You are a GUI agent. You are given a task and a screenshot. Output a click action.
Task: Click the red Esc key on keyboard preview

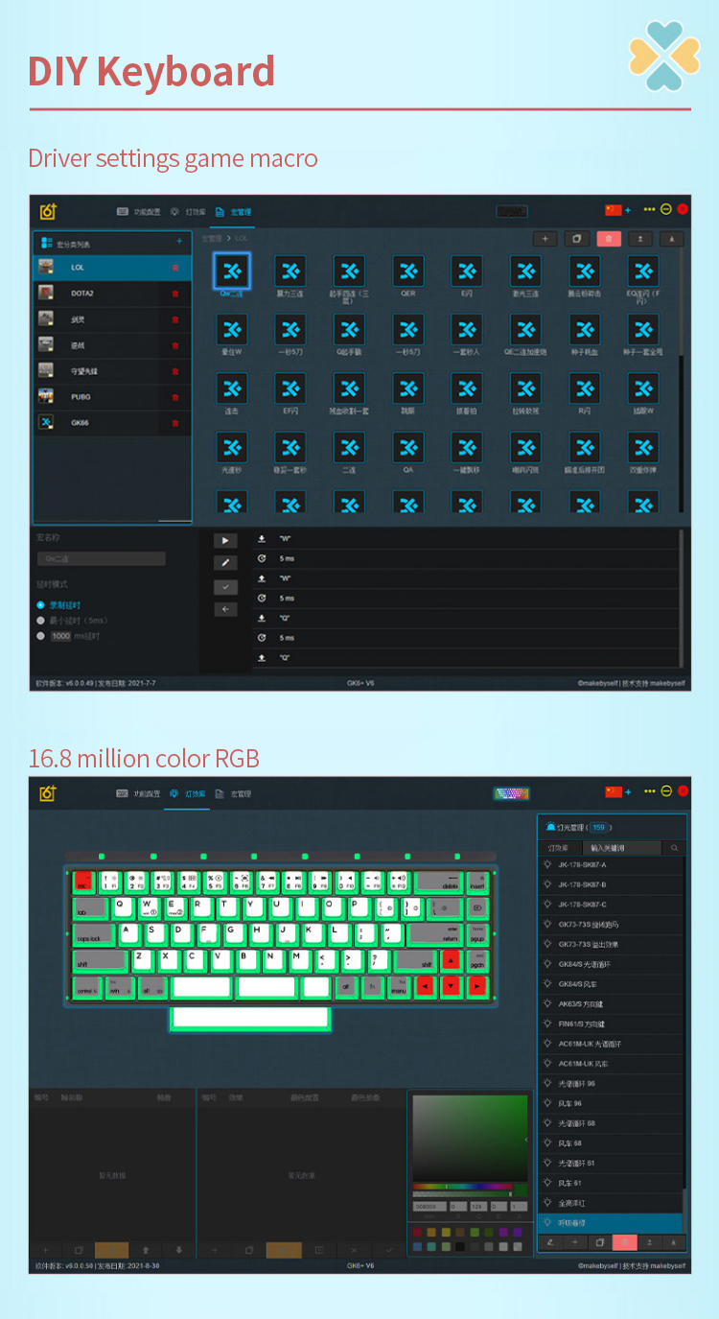coord(83,879)
